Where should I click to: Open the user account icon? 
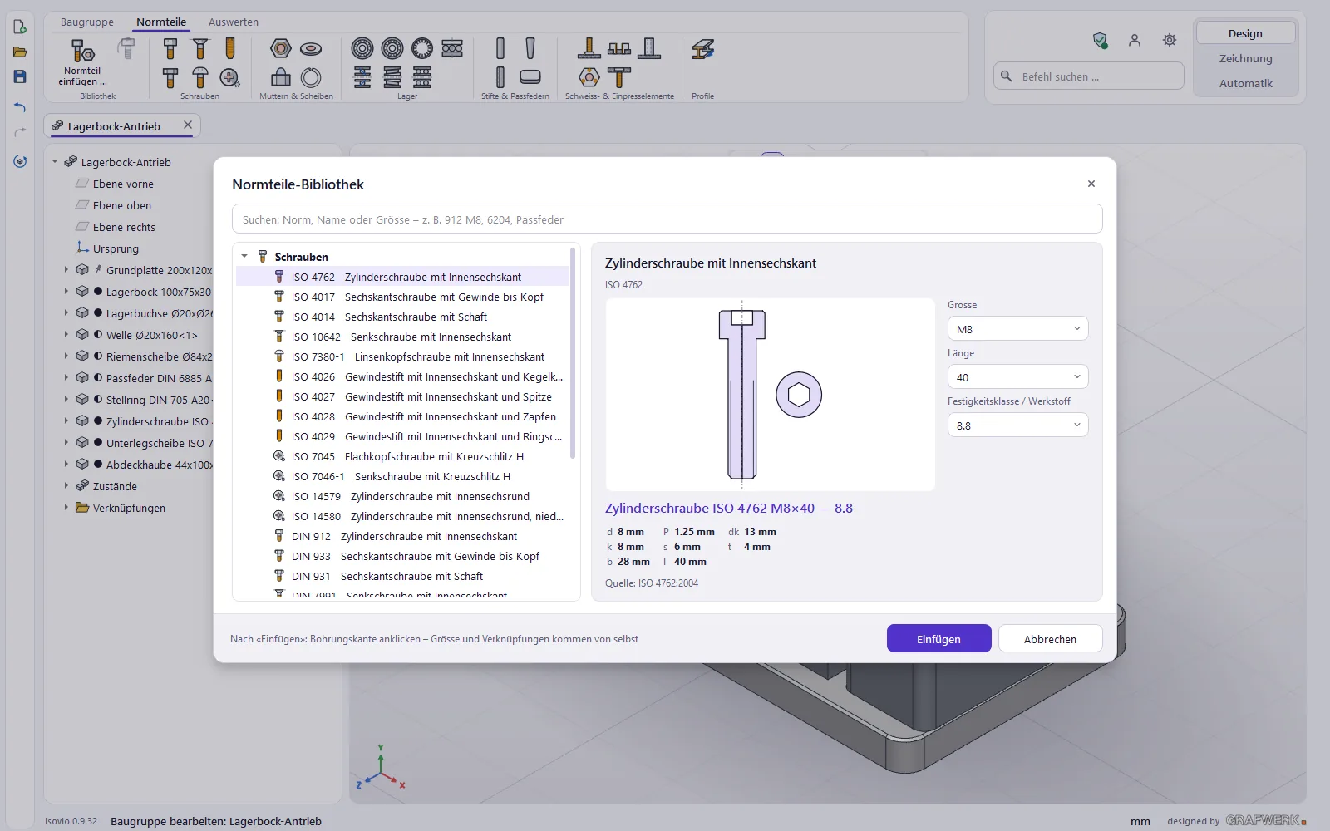pyautogui.click(x=1135, y=40)
